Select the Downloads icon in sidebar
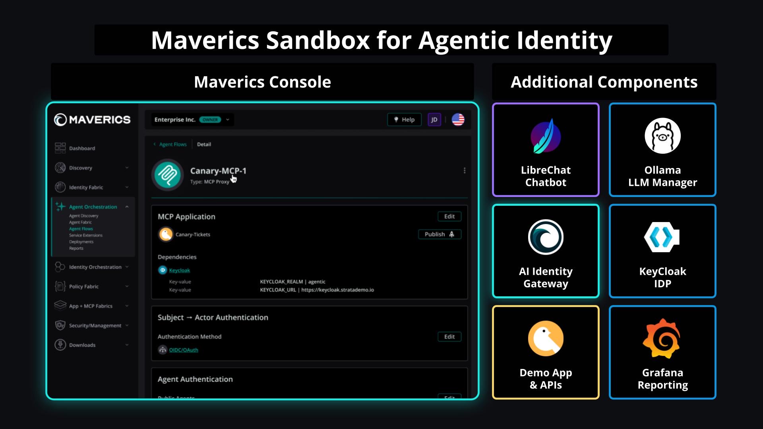This screenshot has width=763, height=429. (x=60, y=345)
